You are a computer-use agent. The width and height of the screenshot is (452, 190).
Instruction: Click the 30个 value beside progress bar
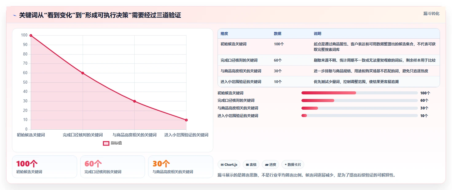[x=424, y=108]
